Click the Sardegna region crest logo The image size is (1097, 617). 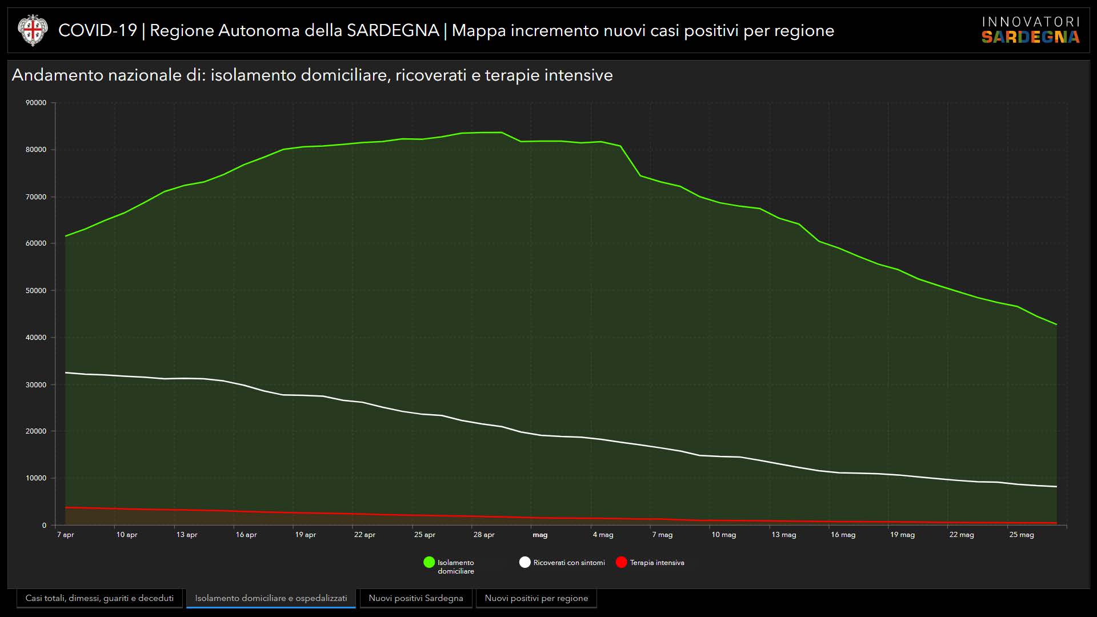pos(32,31)
